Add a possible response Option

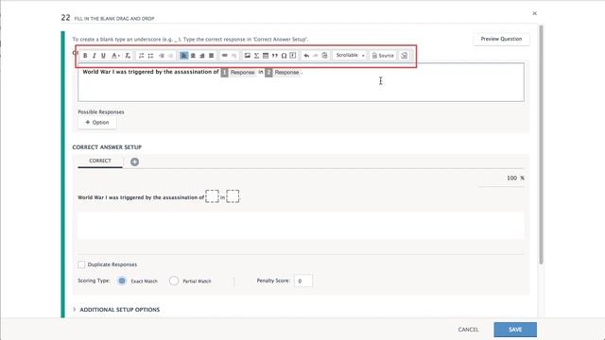[x=97, y=122]
